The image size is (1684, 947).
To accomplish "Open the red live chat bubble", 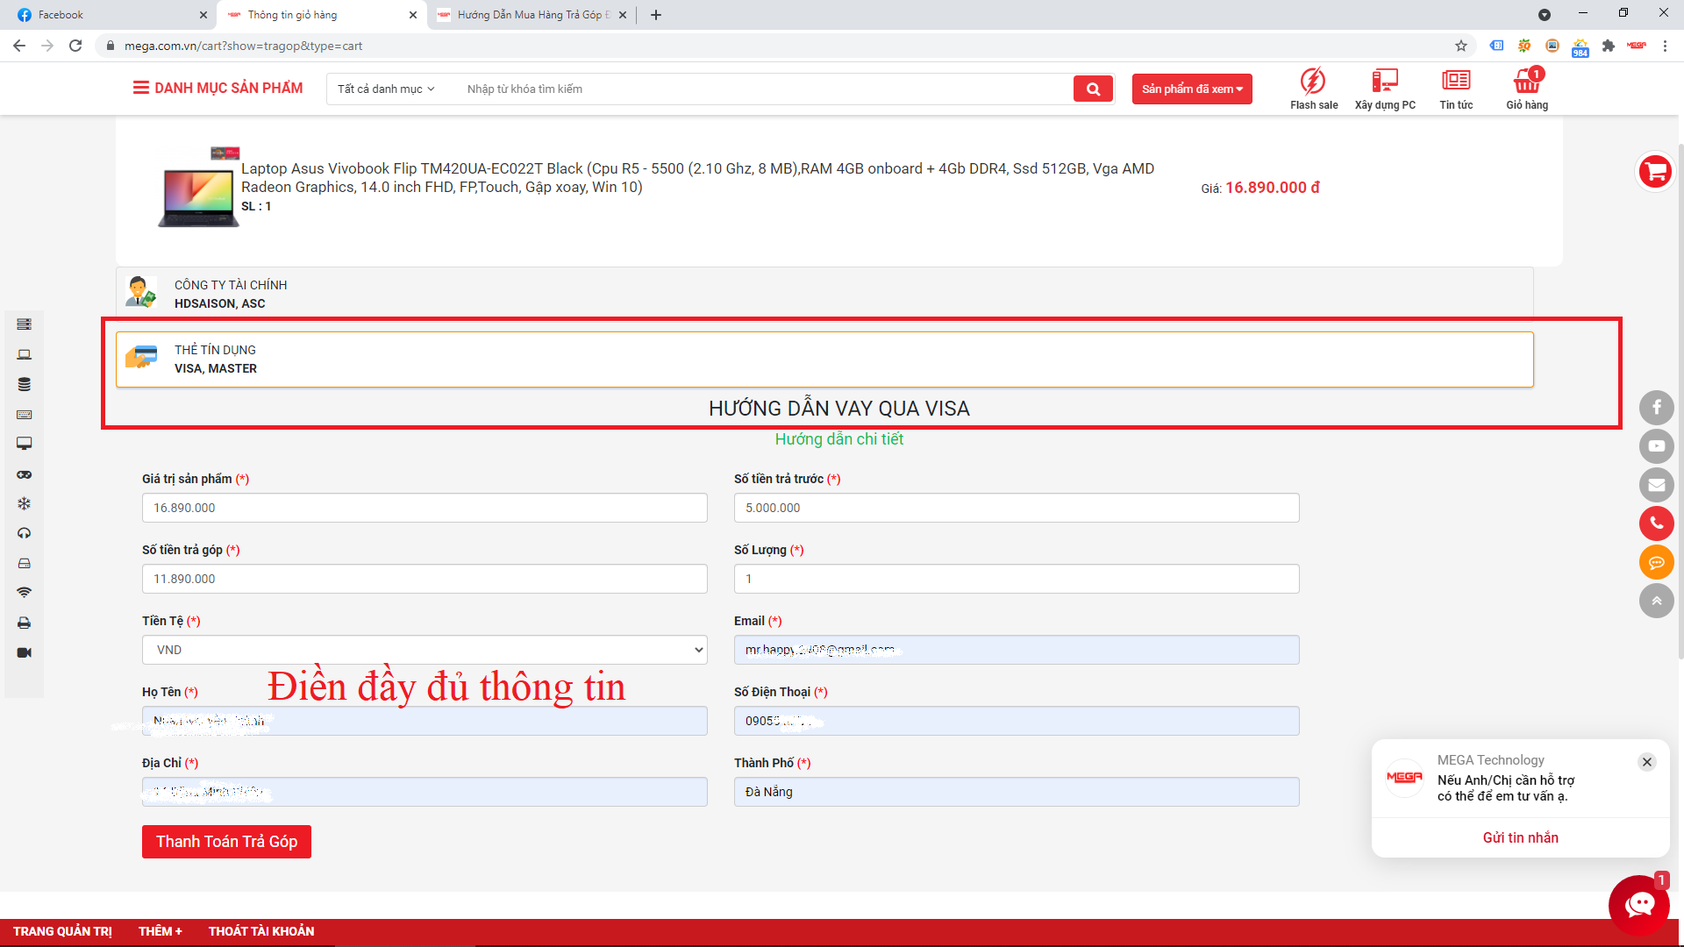I will click(x=1638, y=905).
